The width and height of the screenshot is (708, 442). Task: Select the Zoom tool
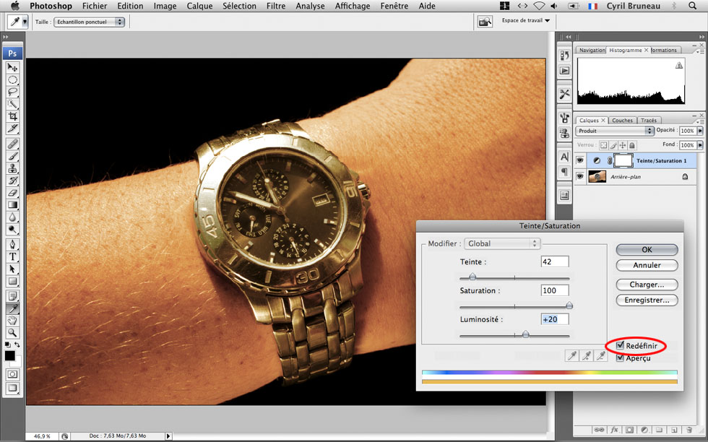13,333
